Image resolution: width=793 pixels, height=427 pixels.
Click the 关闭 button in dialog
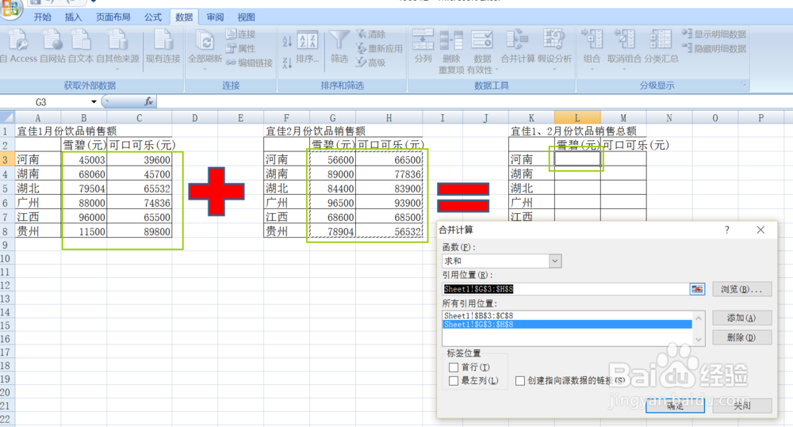pos(742,406)
